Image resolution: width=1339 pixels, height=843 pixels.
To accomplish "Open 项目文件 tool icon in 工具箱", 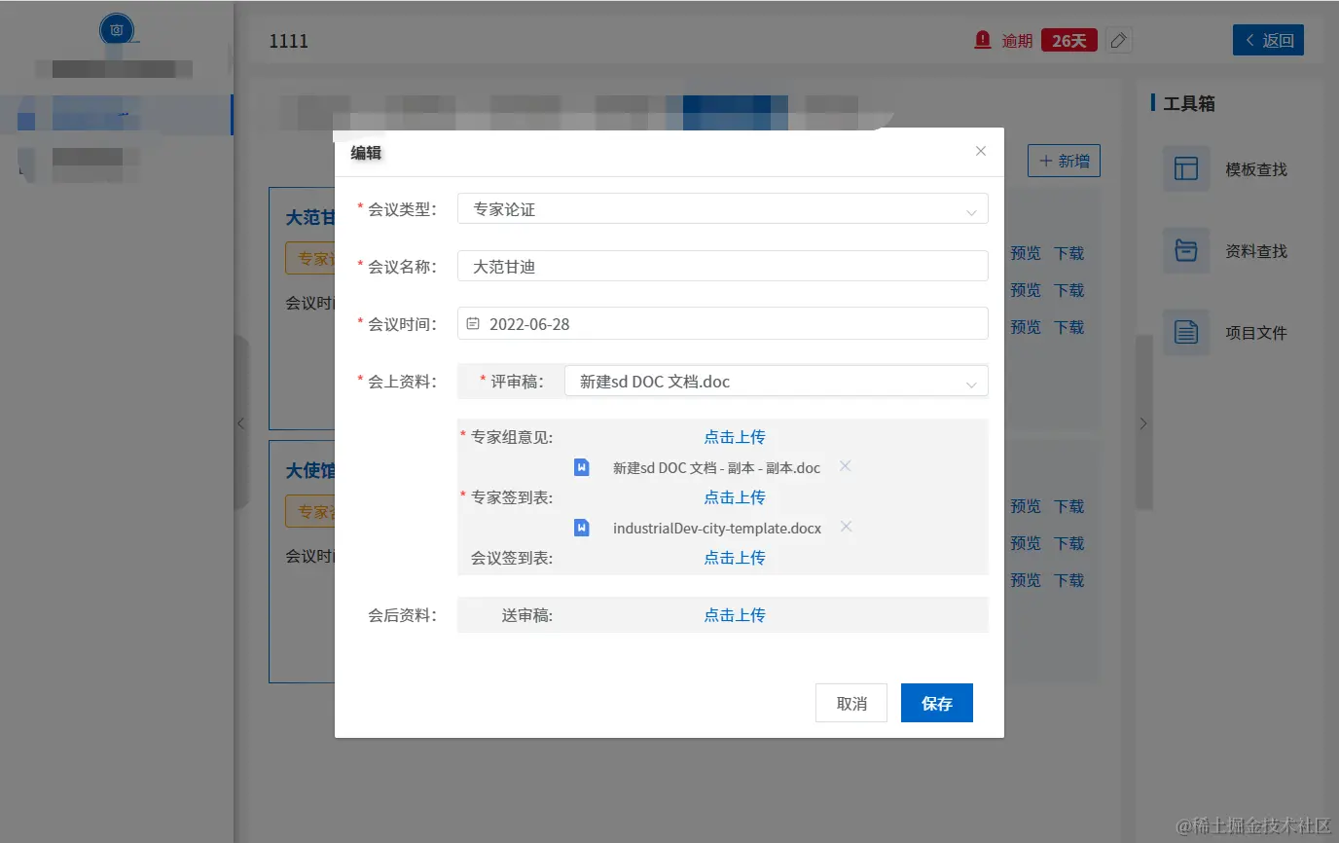I will (x=1186, y=332).
